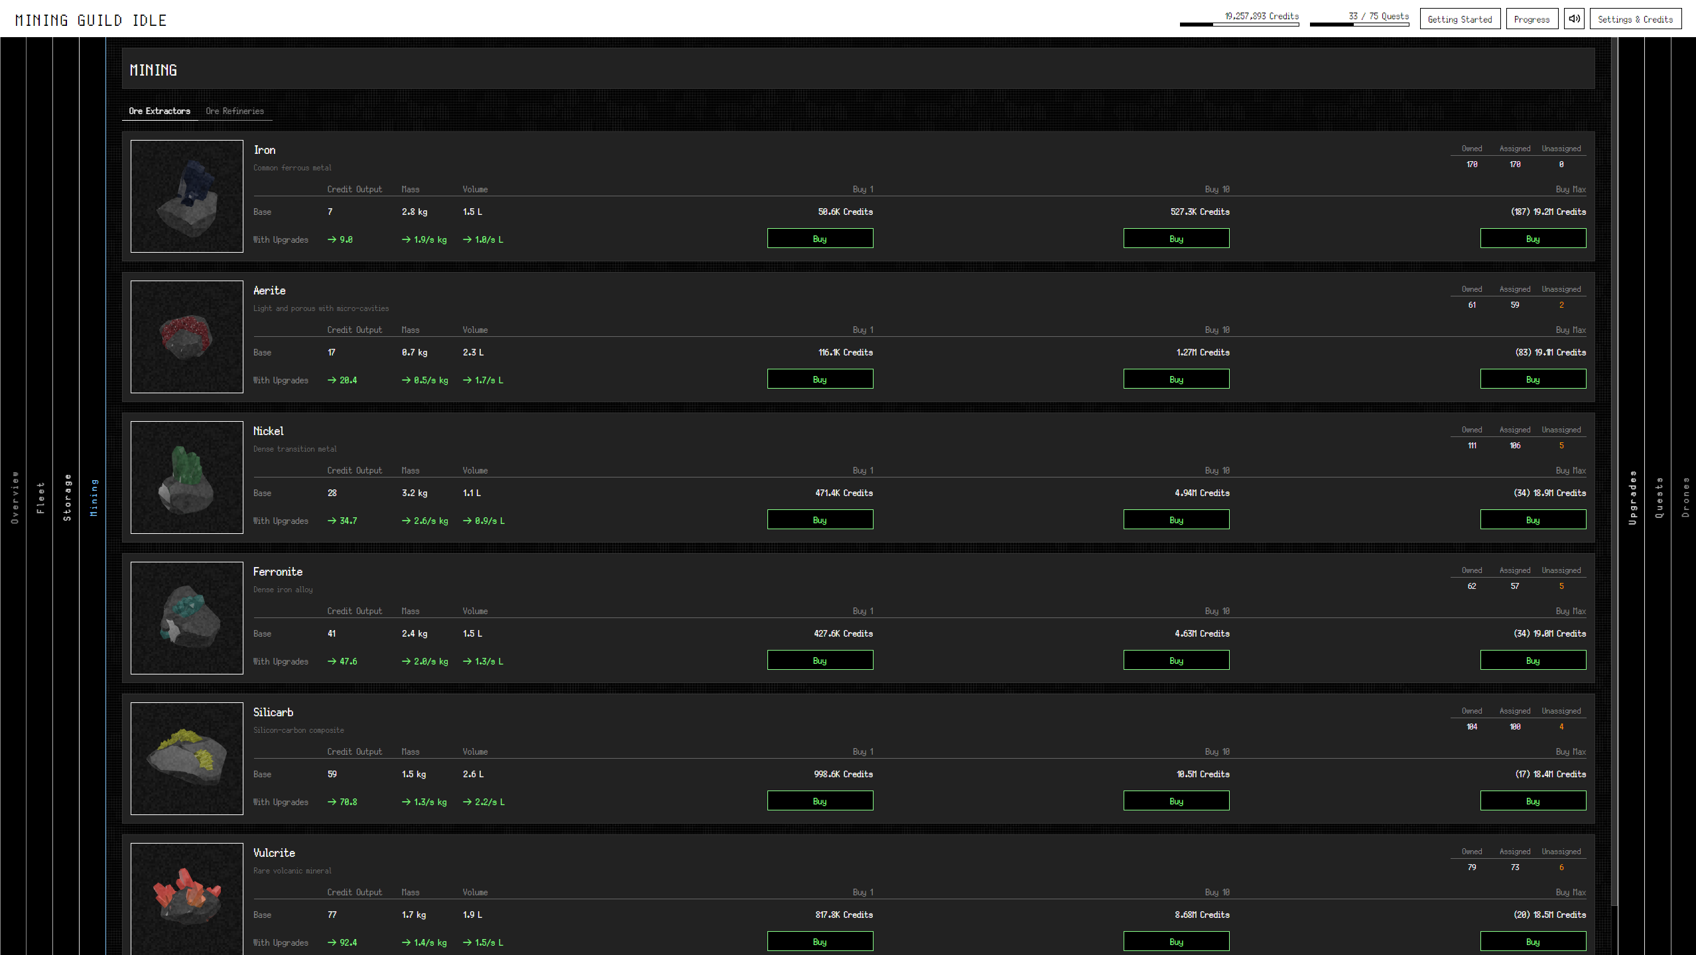Buy 1 Ferronite extractor

(x=820, y=660)
